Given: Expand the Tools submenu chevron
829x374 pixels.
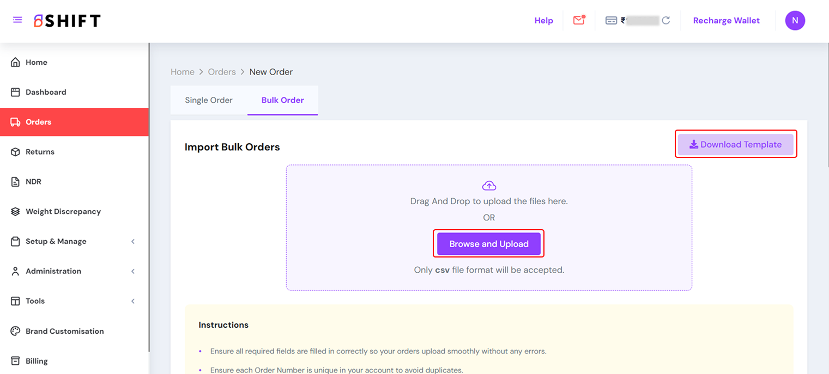Looking at the screenshot, I should 132,301.
